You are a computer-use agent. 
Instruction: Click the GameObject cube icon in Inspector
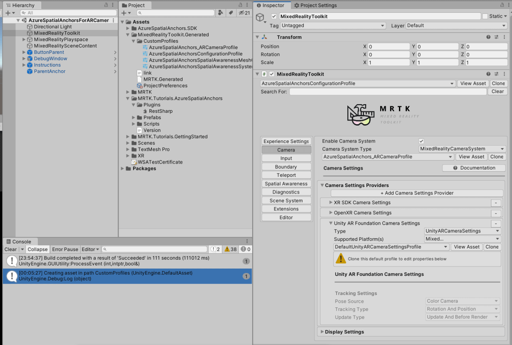[260, 17]
